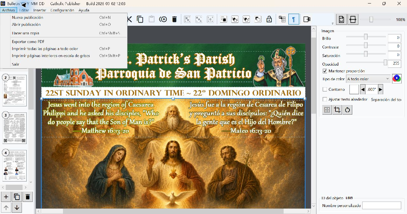Click the rotate image circular arrow icon
The image size is (407, 214).
[348, 110]
